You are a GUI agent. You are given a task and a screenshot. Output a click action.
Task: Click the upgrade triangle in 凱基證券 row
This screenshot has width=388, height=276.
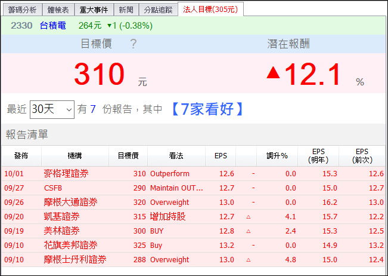click(x=249, y=217)
